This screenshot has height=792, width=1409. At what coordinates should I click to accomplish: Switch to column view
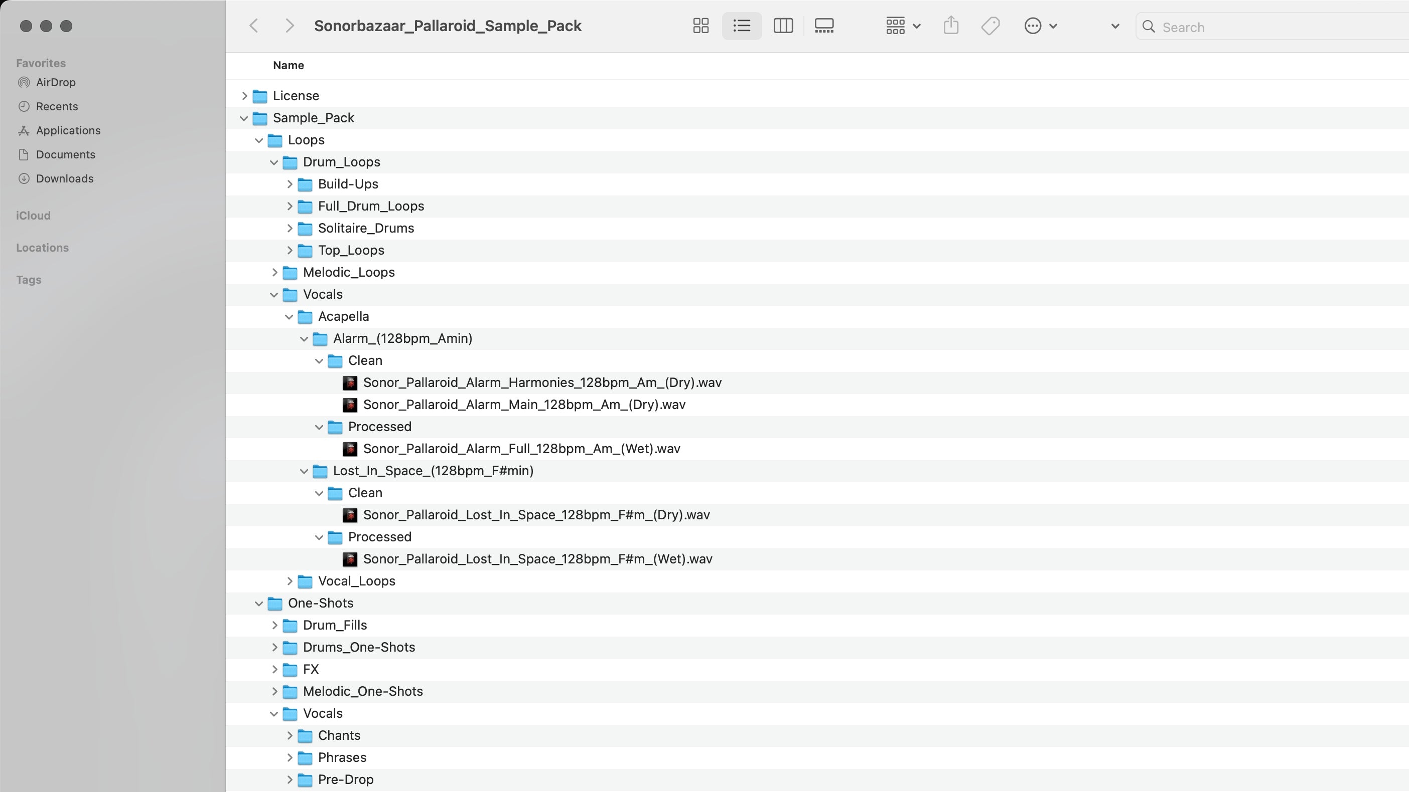point(783,26)
